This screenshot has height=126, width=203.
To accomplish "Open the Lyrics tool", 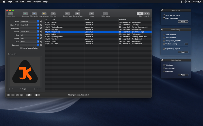I will pos(92,14).
